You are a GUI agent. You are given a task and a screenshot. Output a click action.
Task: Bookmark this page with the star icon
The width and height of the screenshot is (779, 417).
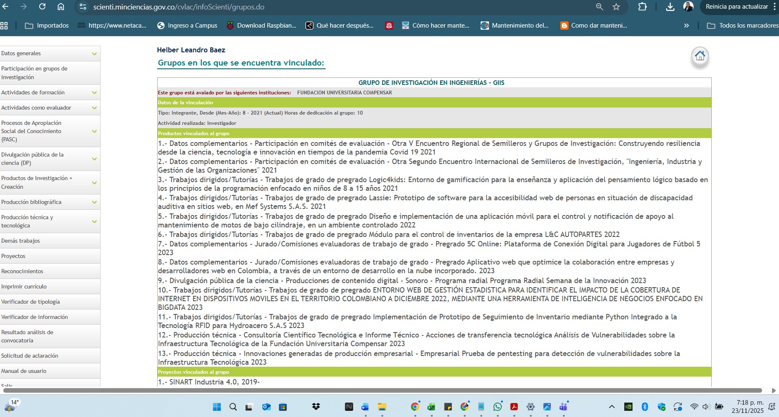point(616,7)
